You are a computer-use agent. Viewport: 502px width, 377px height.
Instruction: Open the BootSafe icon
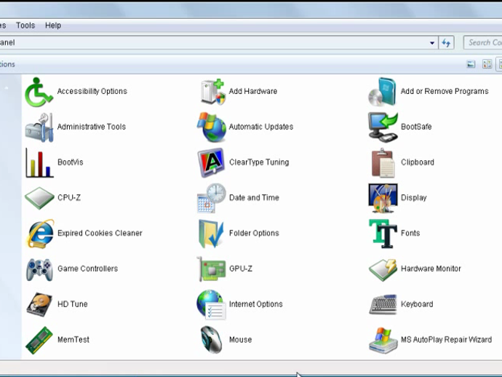click(x=383, y=127)
